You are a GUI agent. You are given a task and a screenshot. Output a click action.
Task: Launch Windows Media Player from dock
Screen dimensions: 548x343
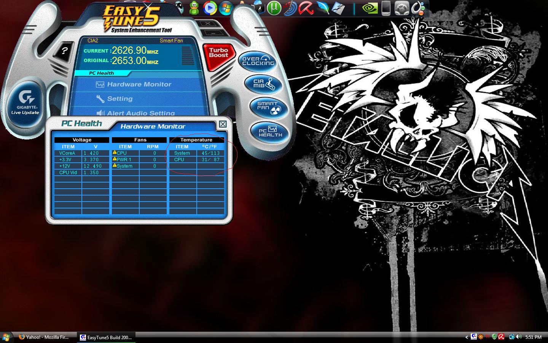click(x=210, y=8)
